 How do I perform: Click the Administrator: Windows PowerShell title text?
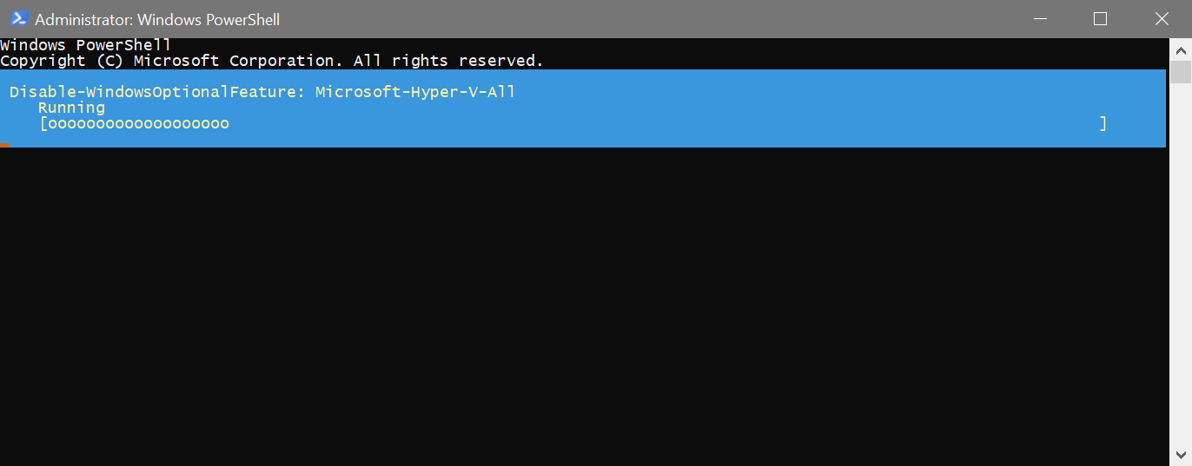point(157,19)
